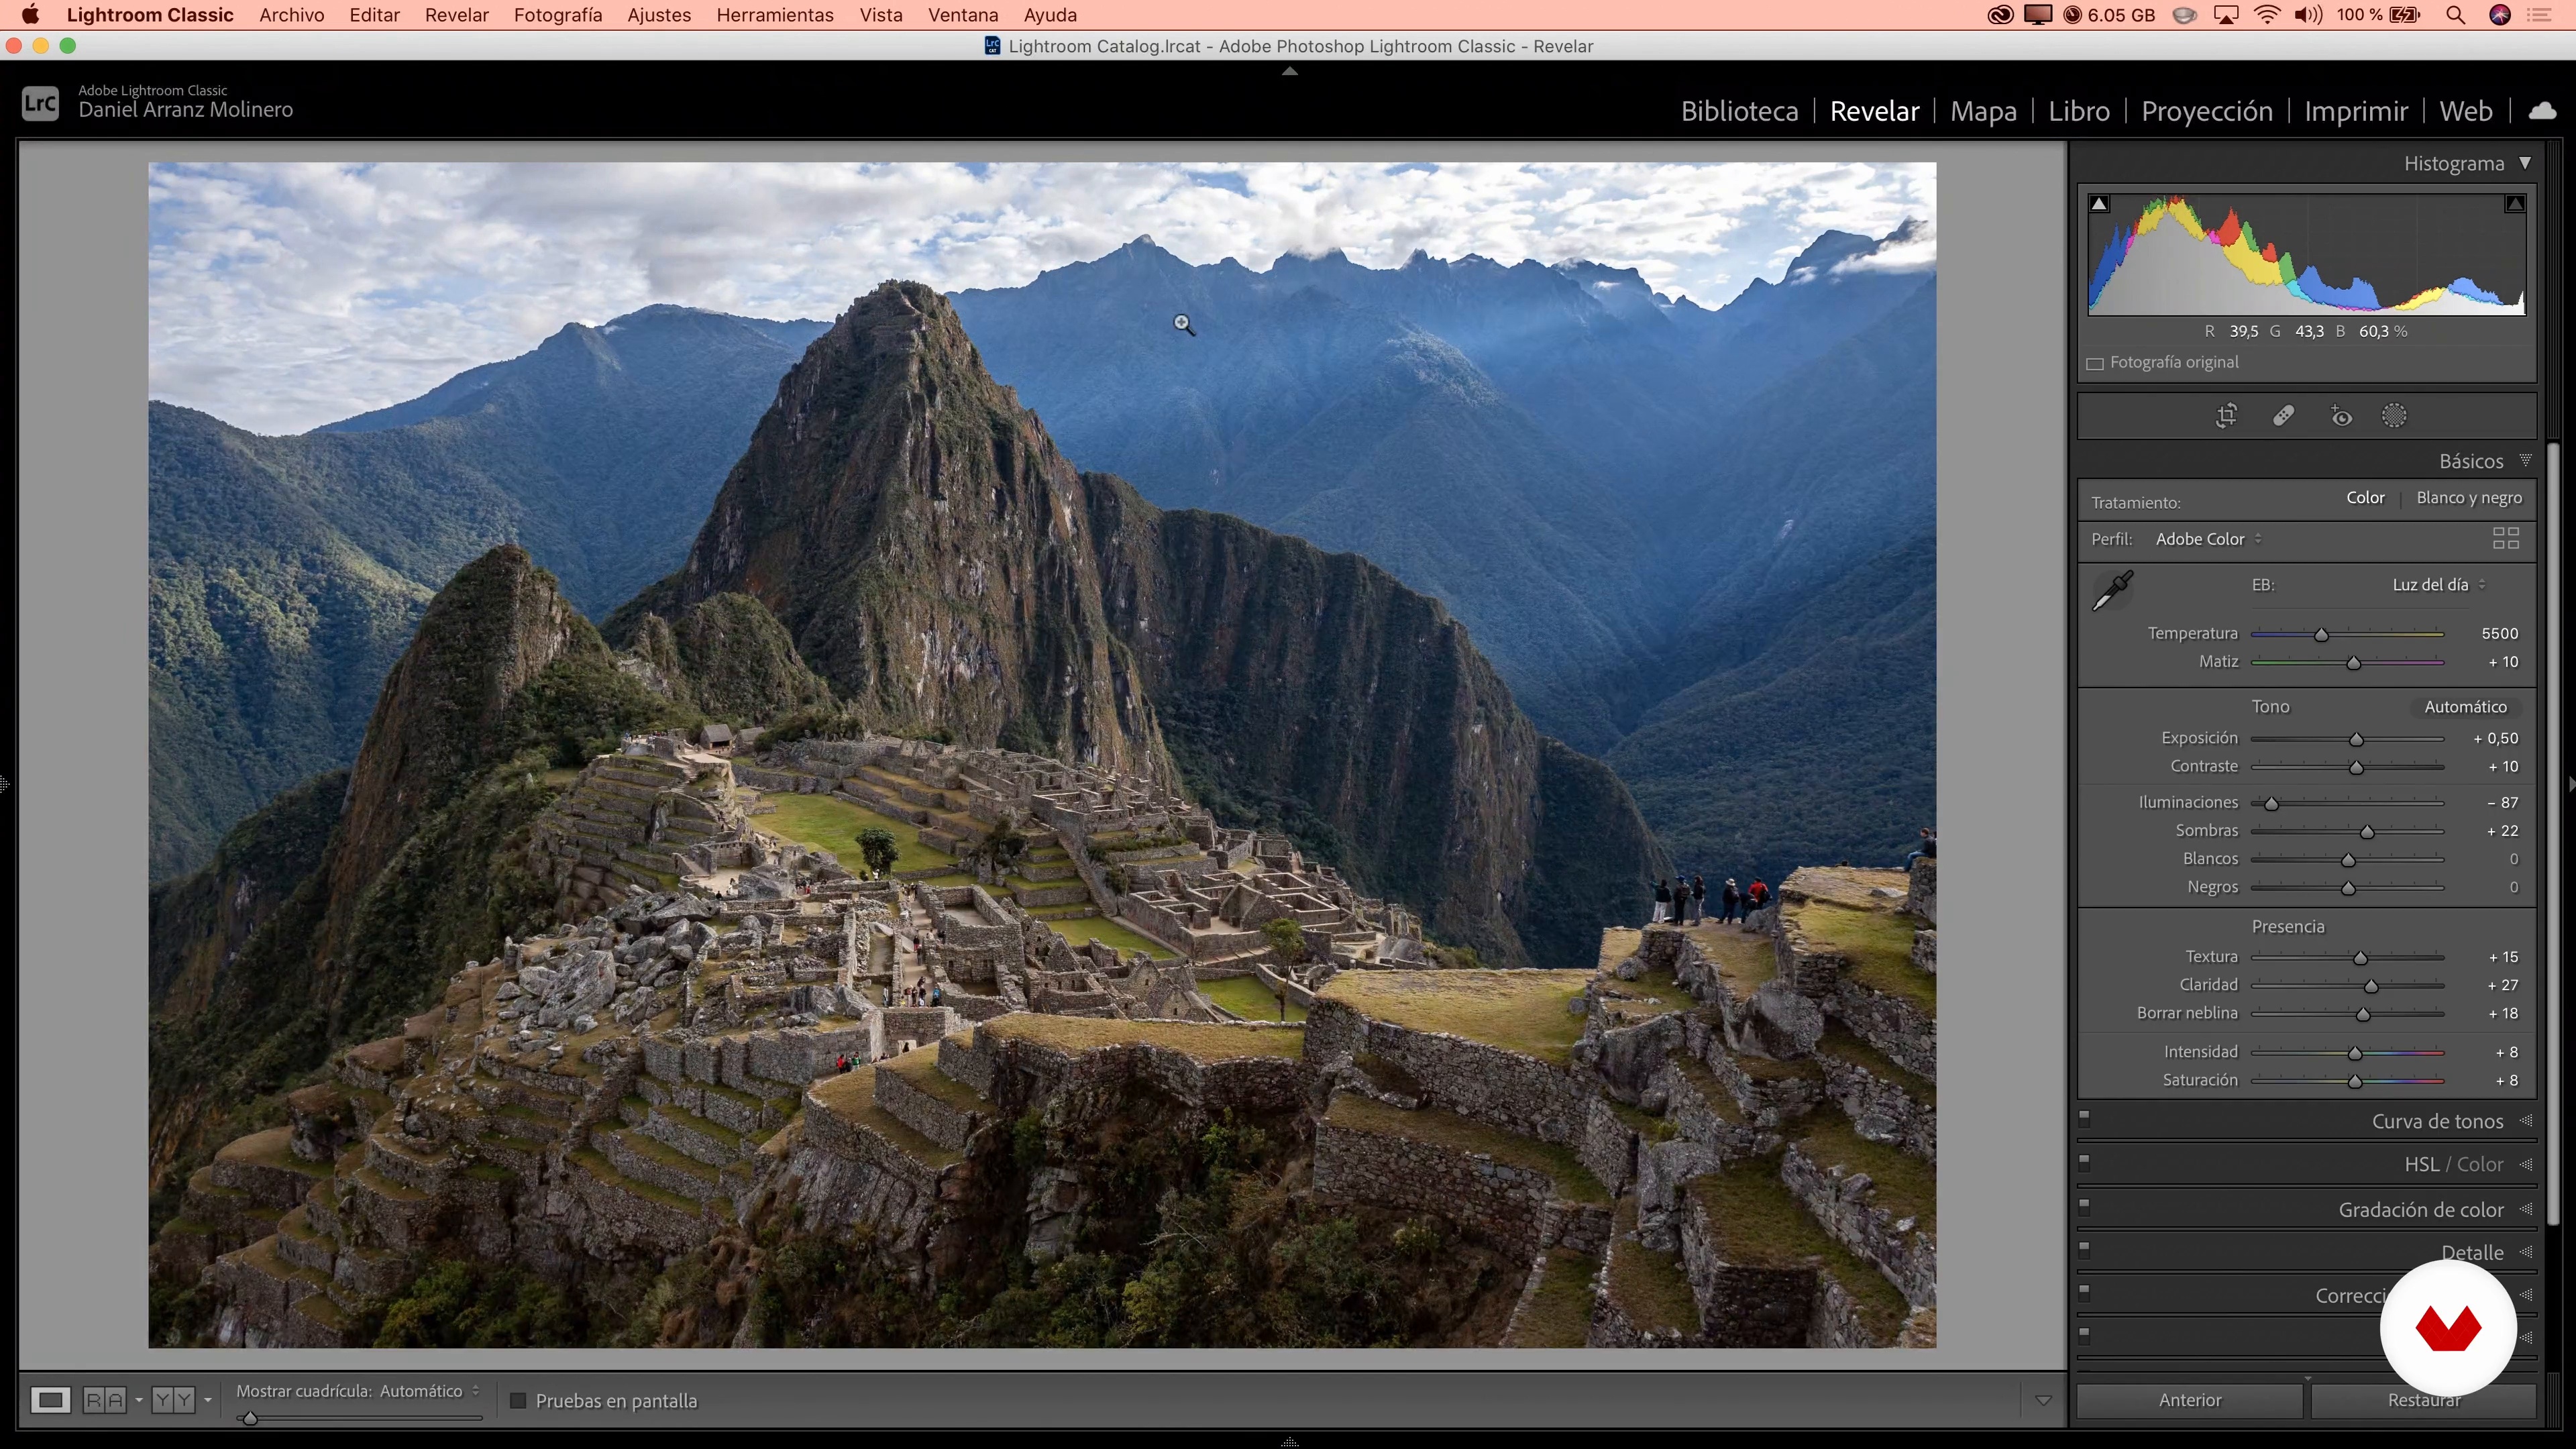Switch to loupe single view mode
Image resolution: width=2576 pixels, height=1449 pixels.
[x=50, y=1400]
